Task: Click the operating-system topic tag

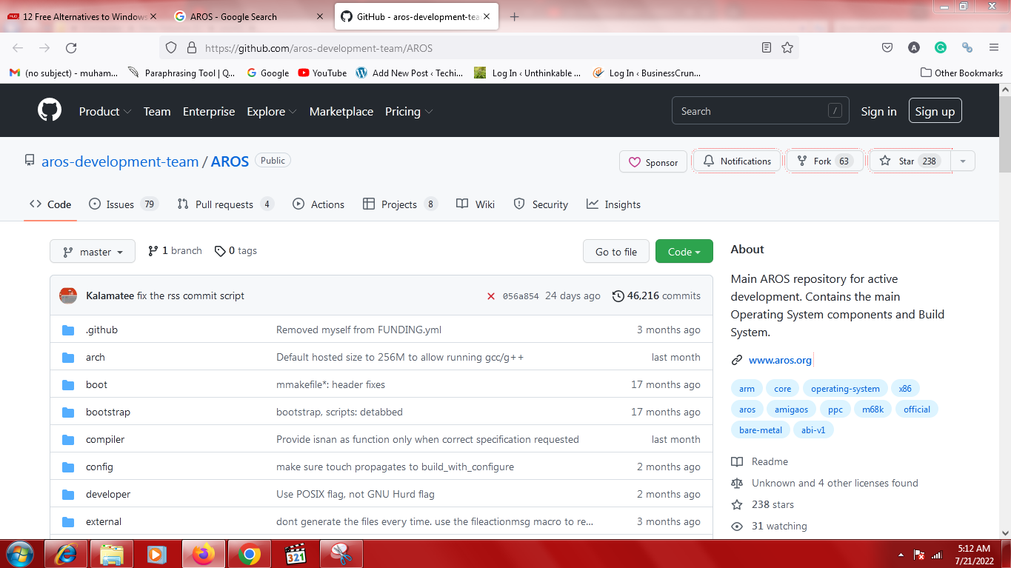Action: 845,389
